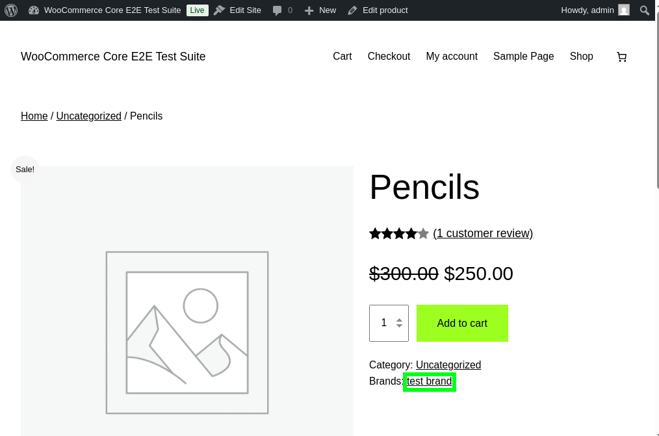
Task: Open the Shop menu item
Action: click(581, 57)
